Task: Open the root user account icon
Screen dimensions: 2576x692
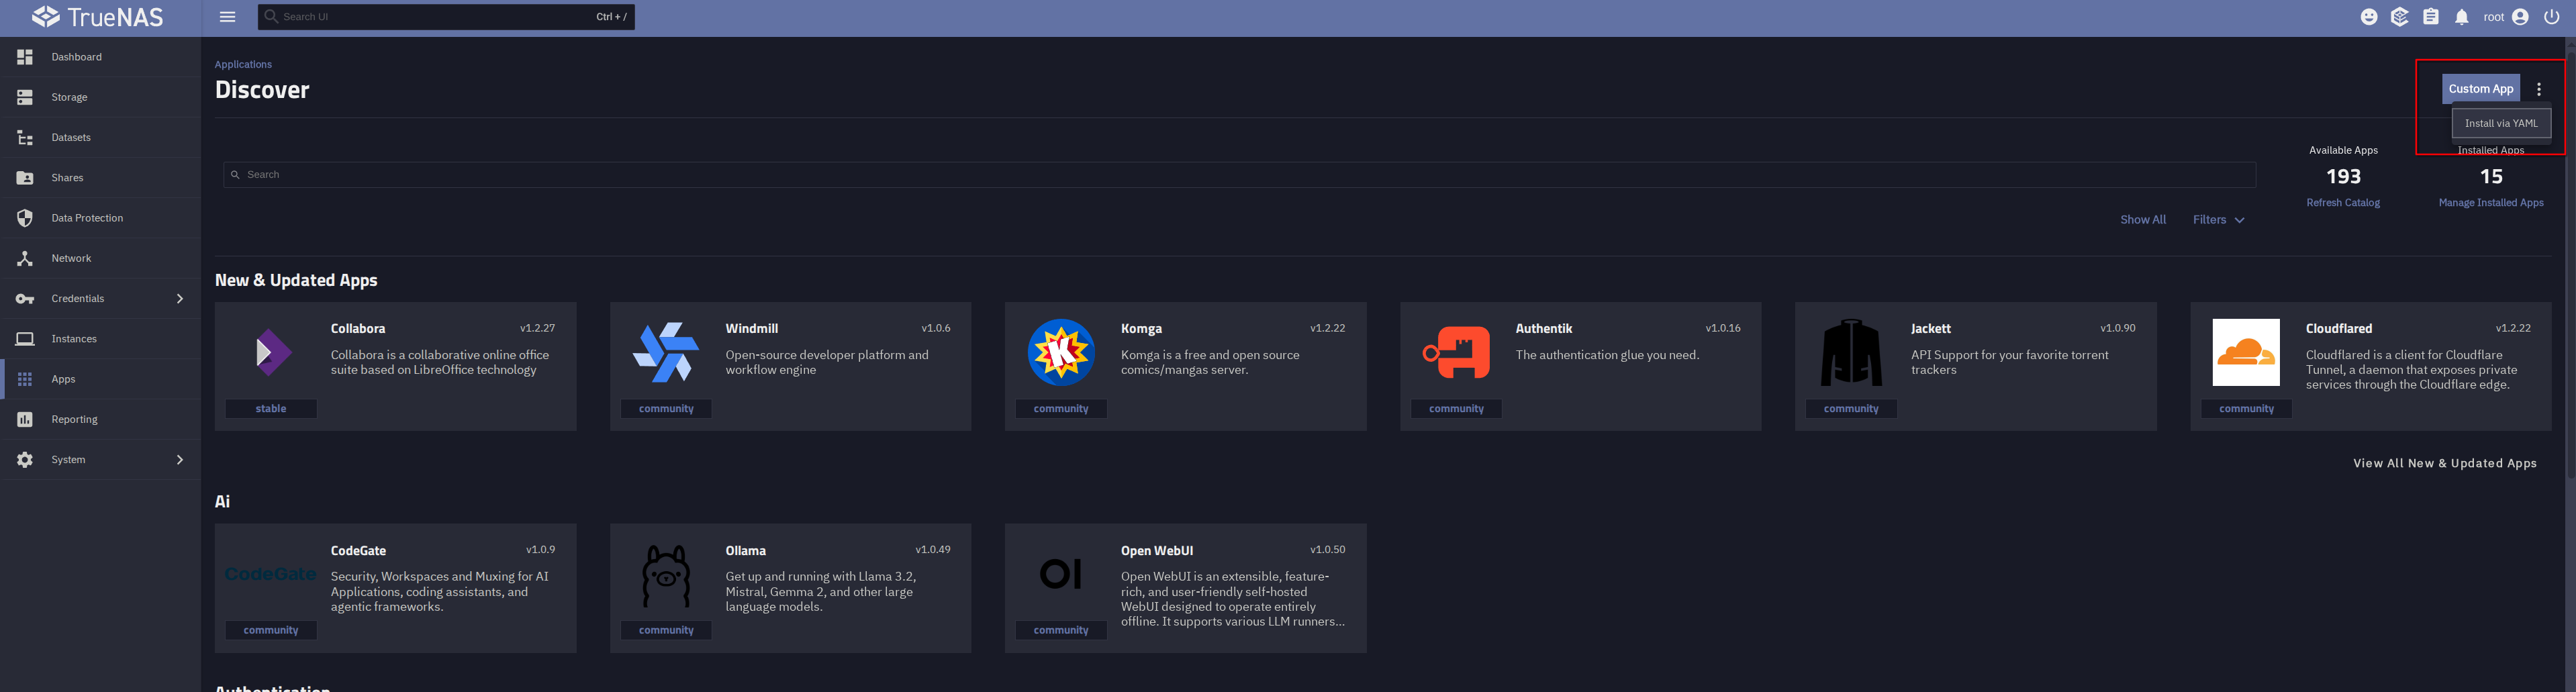Action: coord(2521,17)
